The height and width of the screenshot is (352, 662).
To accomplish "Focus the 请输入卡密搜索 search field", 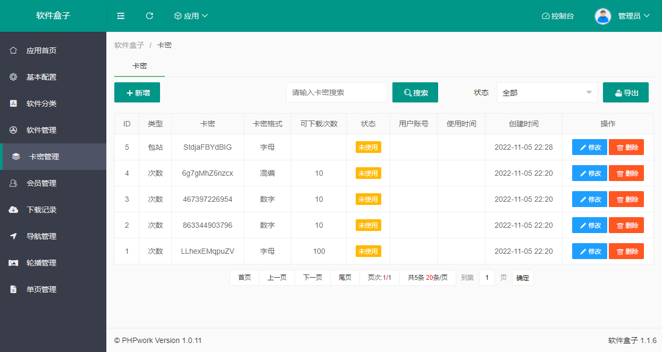I will coord(336,92).
